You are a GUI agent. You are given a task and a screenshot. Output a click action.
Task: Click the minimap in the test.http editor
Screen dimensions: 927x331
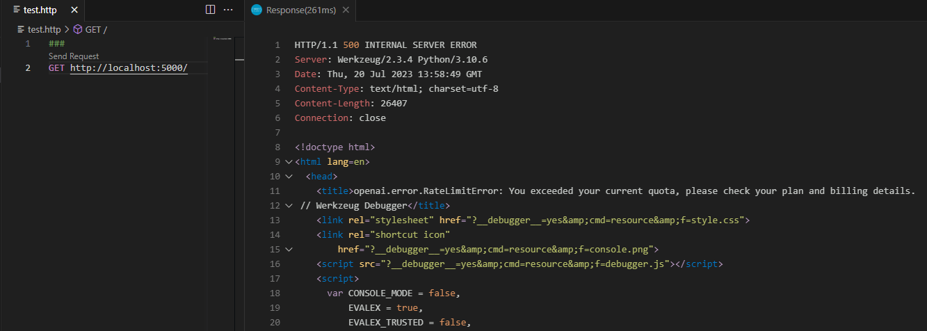pyautogui.click(x=221, y=39)
